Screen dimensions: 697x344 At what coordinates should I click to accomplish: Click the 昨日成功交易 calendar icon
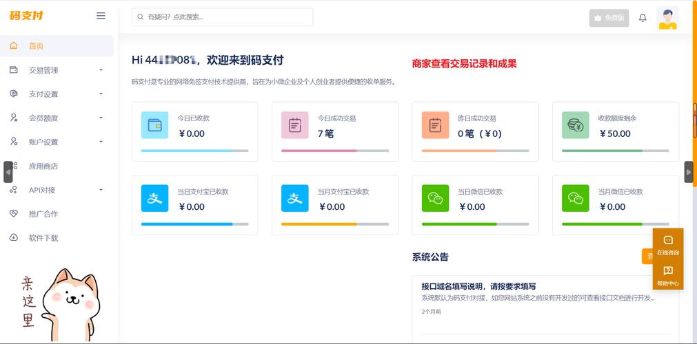435,125
